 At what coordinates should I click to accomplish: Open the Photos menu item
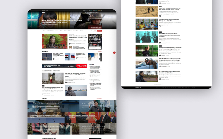point(61,31)
